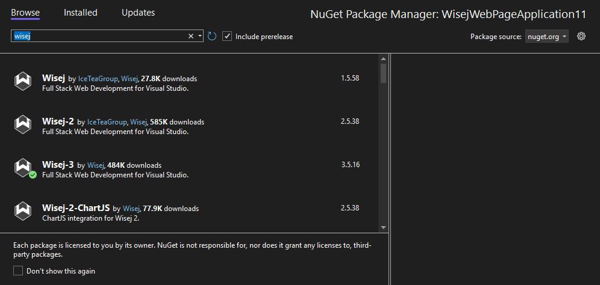Open Wisej author link on Wisej-2-ChartJS row
The image size is (600, 285).
pos(131,209)
